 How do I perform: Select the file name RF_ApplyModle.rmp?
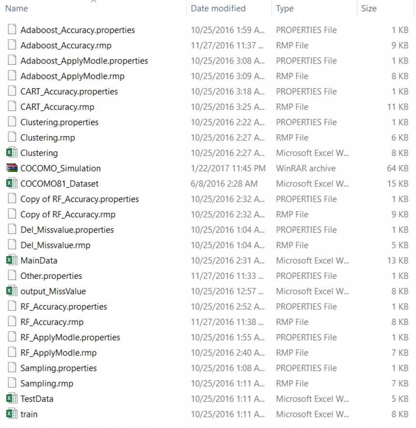pyautogui.click(x=59, y=352)
